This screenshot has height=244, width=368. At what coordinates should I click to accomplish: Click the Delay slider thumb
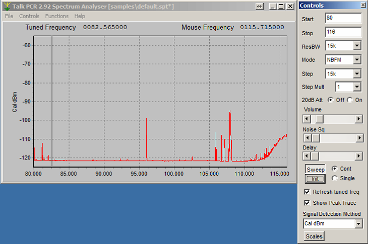tap(315, 156)
